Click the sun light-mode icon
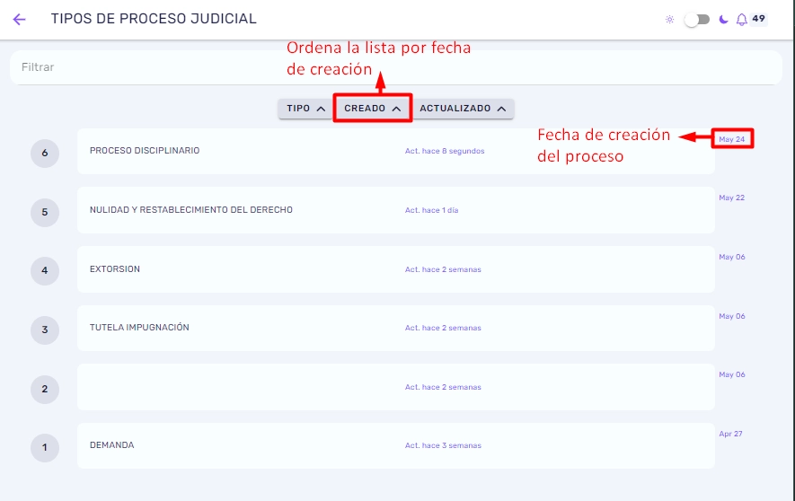This screenshot has width=795, height=501. pos(670,20)
